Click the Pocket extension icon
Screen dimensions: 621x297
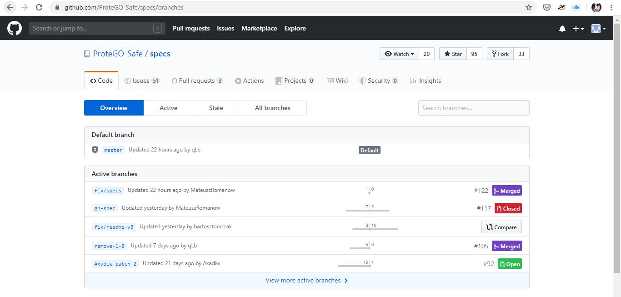(x=547, y=7)
